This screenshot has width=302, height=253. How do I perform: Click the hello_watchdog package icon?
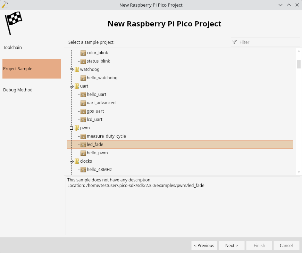(x=83, y=78)
